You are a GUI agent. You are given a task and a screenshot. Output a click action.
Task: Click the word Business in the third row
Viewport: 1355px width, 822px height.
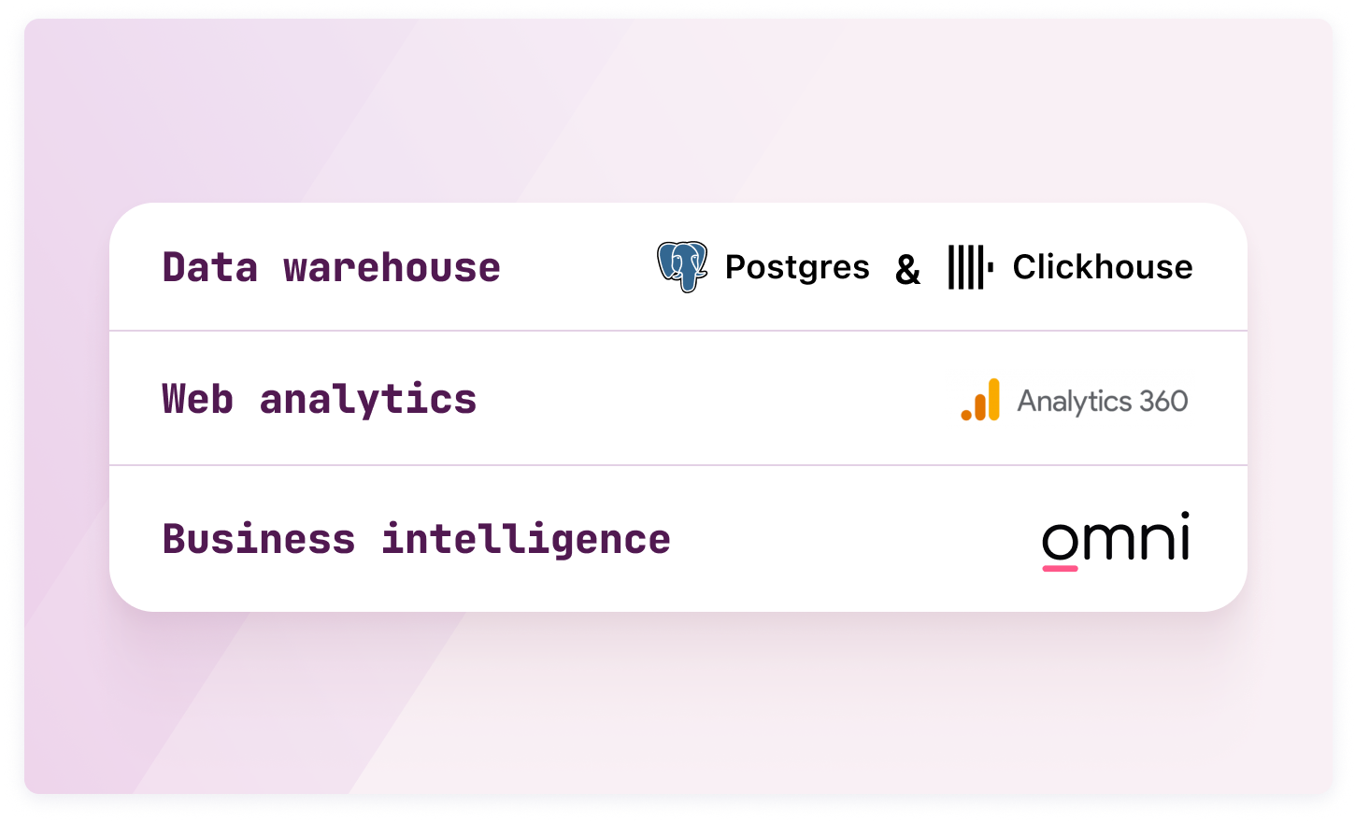pyautogui.click(x=259, y=540)
